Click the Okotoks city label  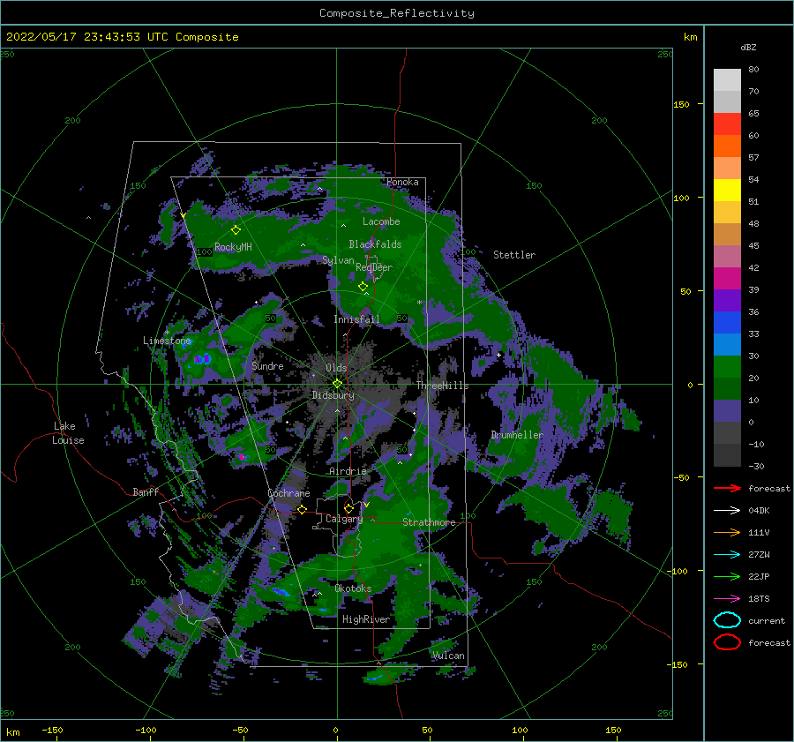pos(353,588)
